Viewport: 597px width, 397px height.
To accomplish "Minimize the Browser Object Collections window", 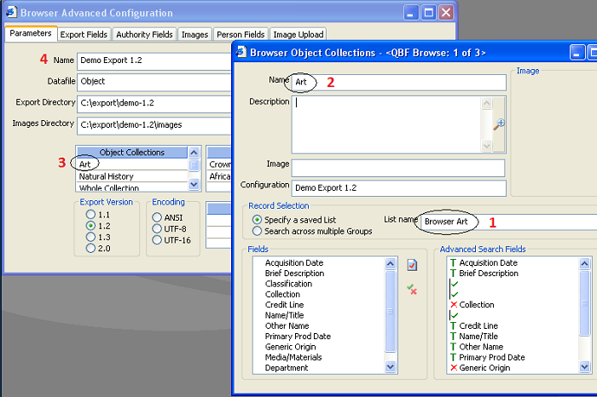I will click(577, 53).
